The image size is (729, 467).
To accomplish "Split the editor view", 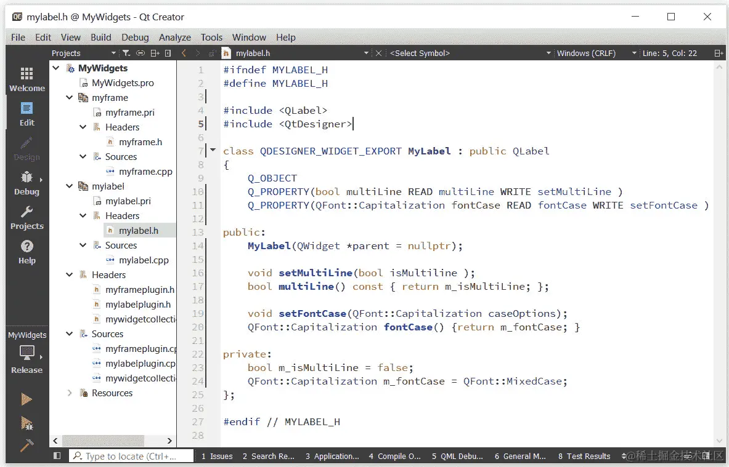I will click(719, 53).
